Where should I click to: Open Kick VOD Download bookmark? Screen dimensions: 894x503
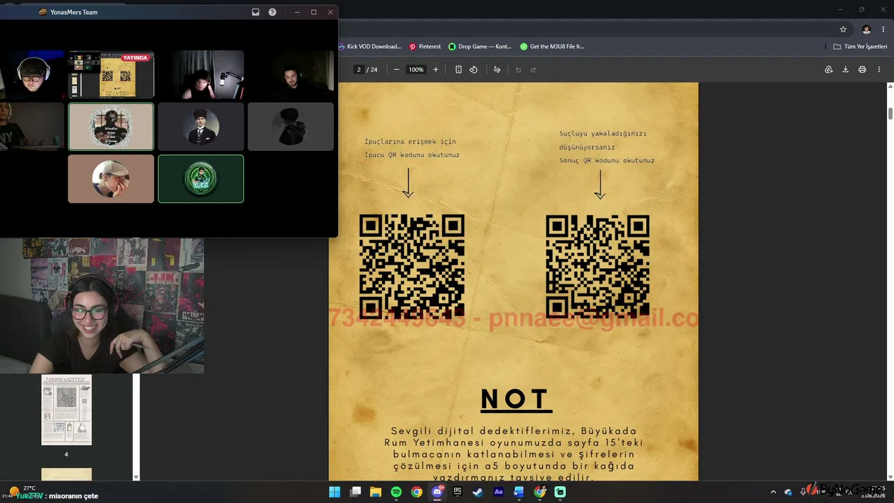(369, 47)
